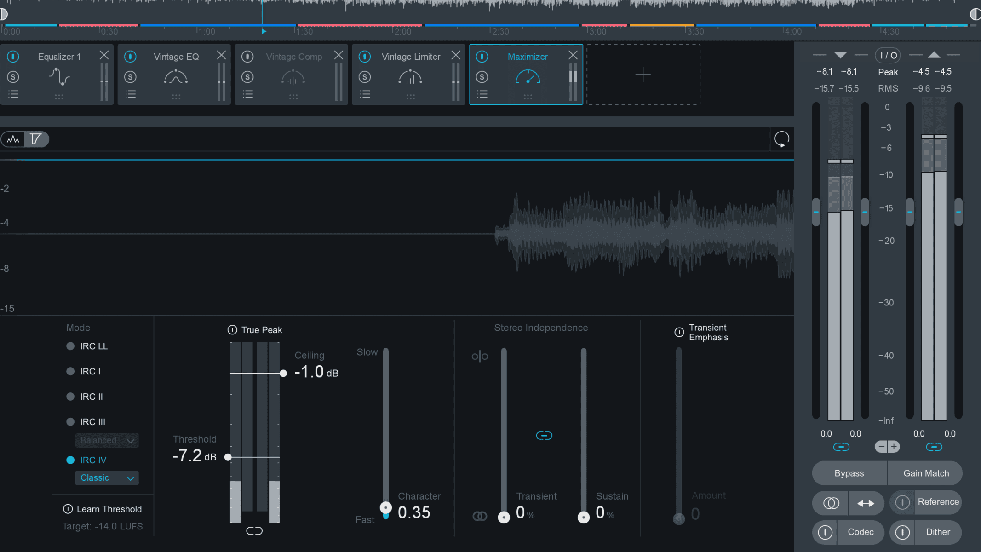Click the Bypass button
This screenshot has height=552, width=981.
[x=849, y=473]
